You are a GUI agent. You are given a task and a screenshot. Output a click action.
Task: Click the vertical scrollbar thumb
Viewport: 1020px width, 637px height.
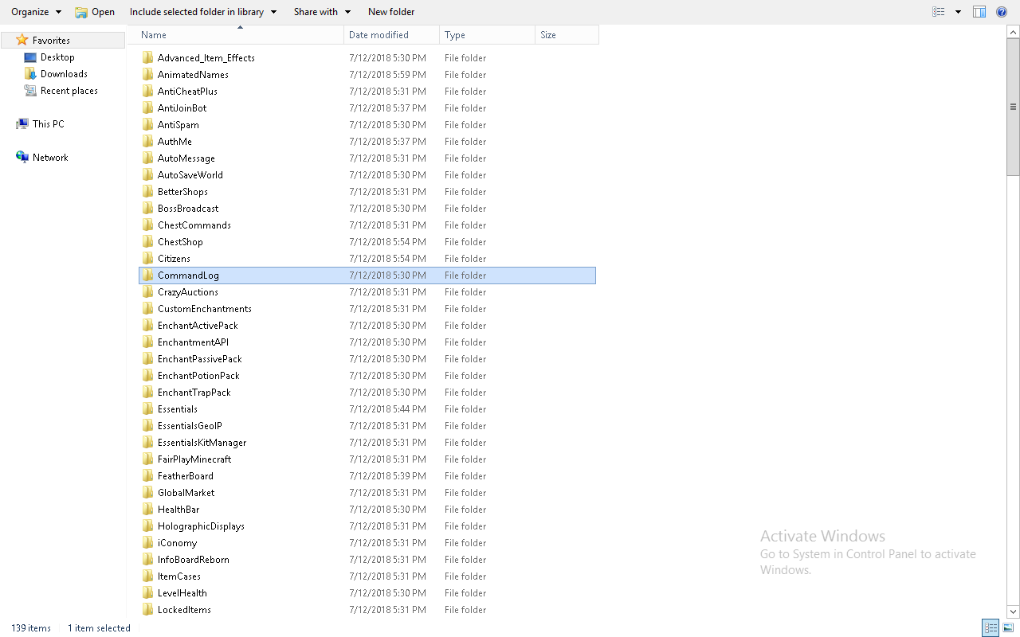(1014, 107)
